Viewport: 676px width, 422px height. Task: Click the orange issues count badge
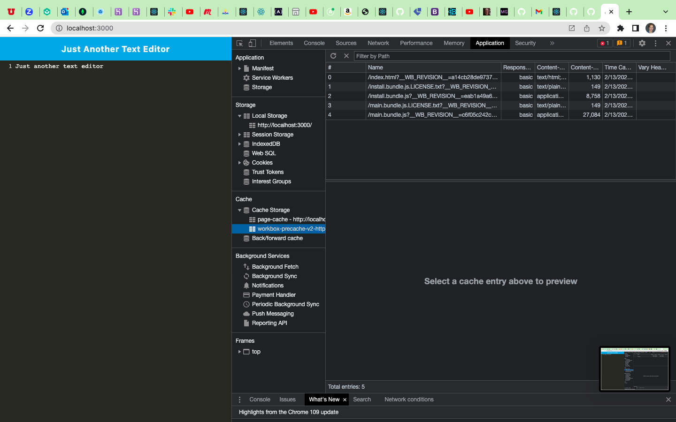(x=622, y=43)
